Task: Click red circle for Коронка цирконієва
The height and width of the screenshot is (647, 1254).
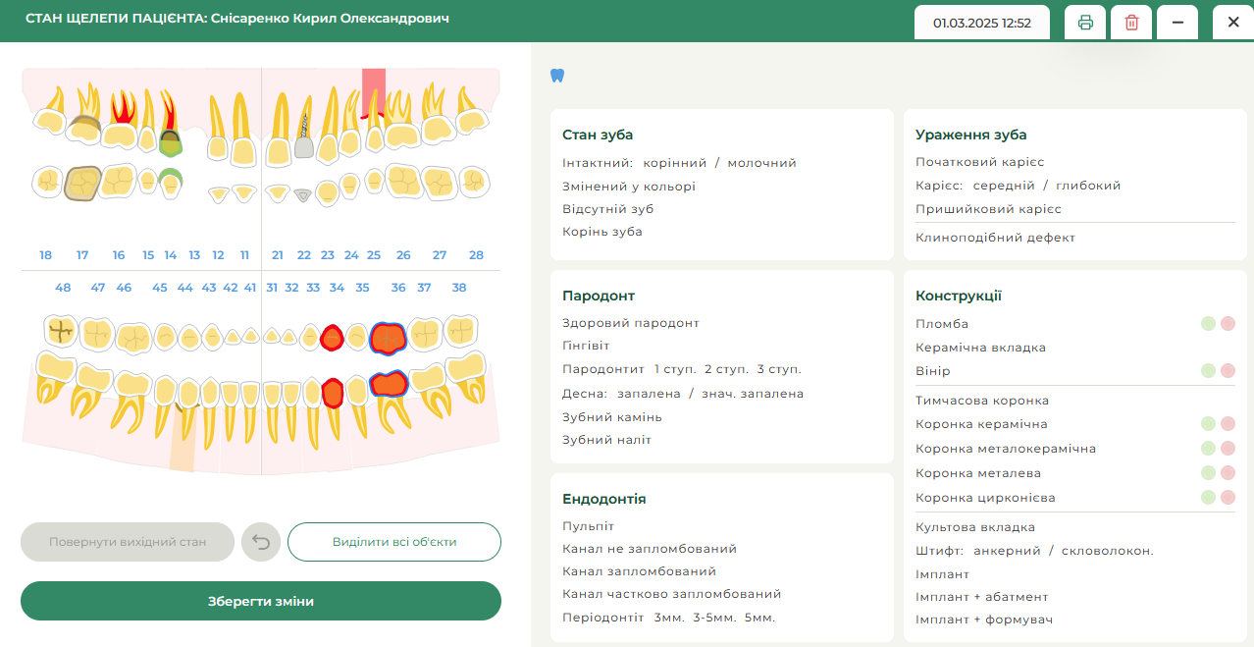Action: click(x=1228, y=498)
